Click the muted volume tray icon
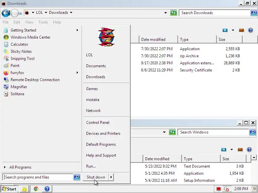The height and width of the screenshot is (193, 258). pos(226,189)
